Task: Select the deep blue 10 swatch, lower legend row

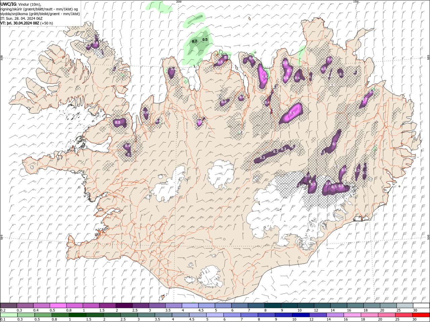Action: 301,315
